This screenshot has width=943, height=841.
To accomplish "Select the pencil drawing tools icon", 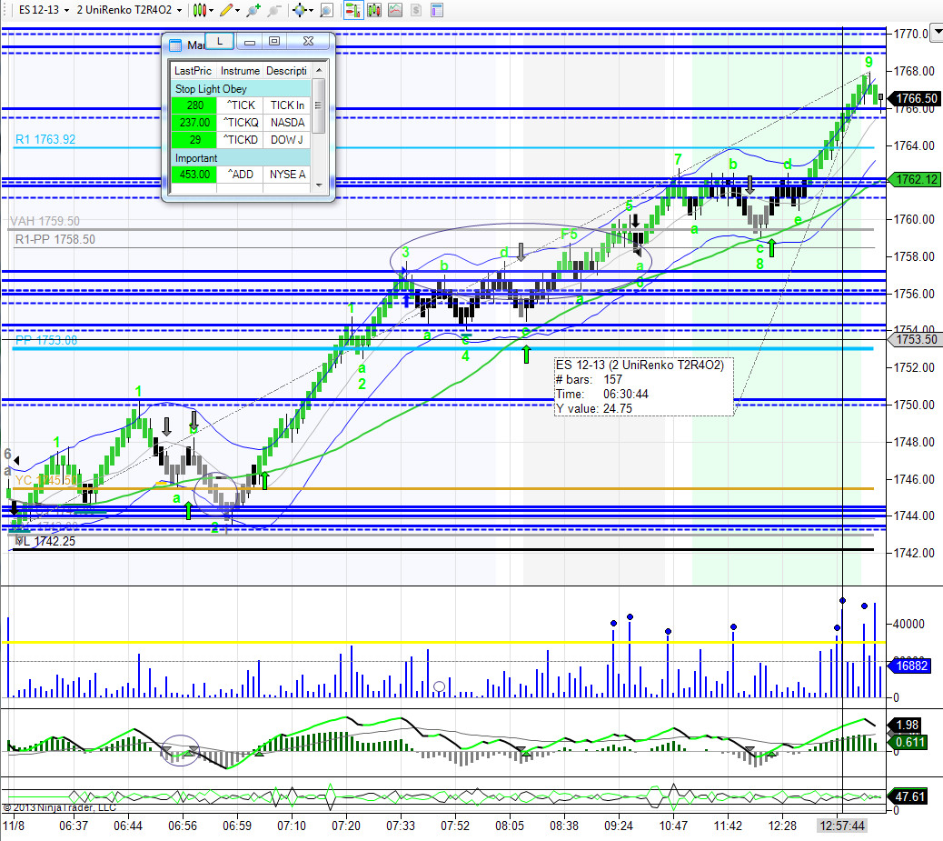I will 226,10.
